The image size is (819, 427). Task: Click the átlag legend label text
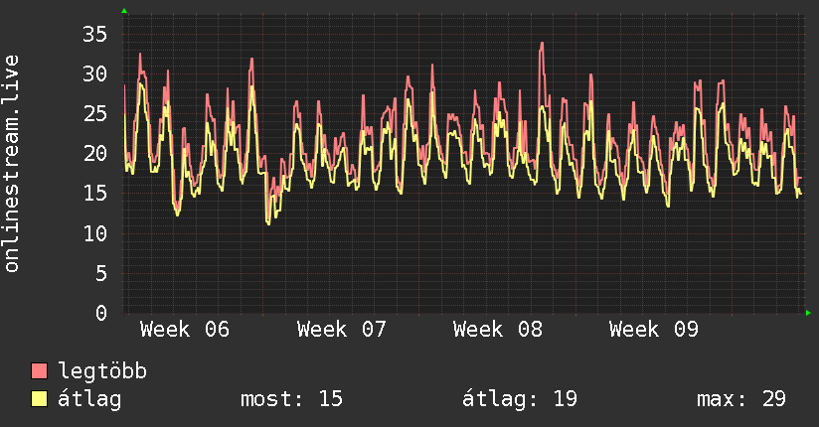(x=89, y=399)
